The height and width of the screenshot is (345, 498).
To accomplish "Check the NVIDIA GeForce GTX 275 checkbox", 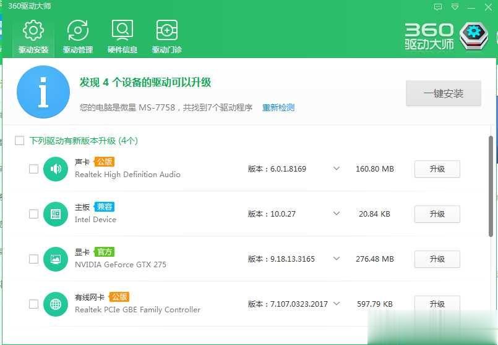I will click(33, 259).
